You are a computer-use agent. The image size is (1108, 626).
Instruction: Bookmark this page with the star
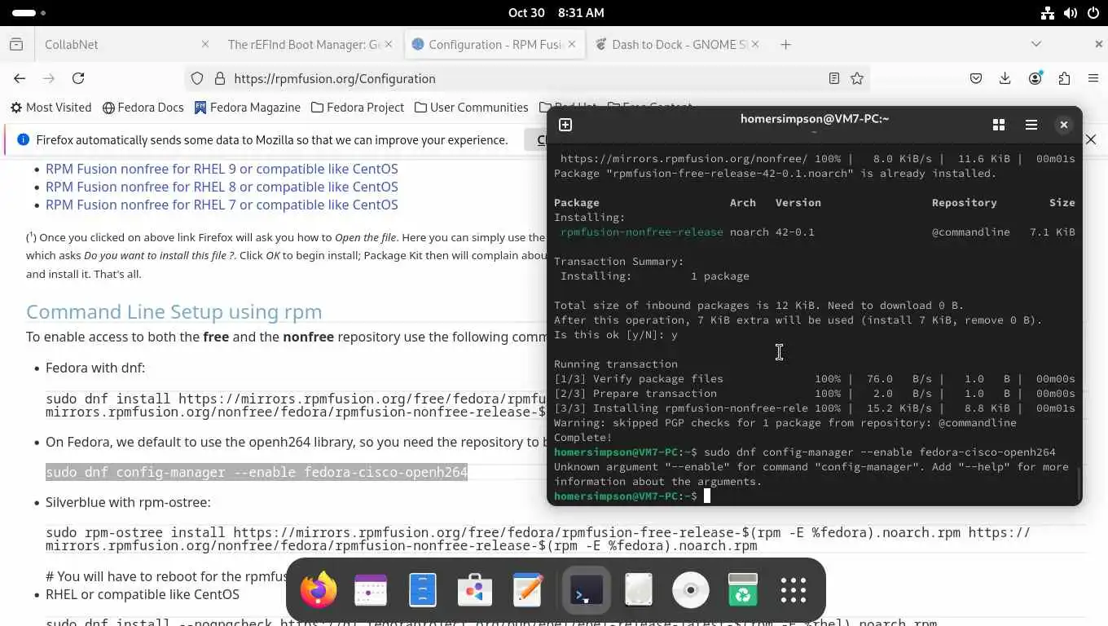[857, 78]
